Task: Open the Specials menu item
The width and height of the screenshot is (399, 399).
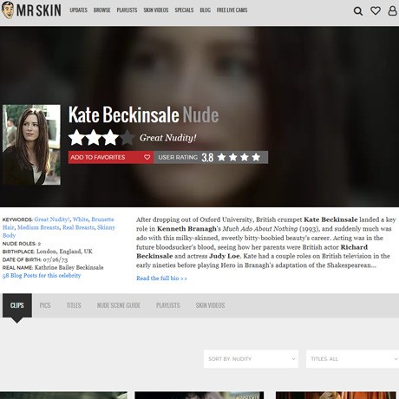Action: [x=184, y=10]
